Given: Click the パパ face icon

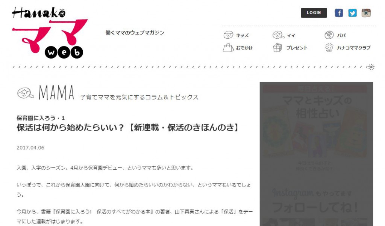Looking at the screenshot, I should click(329, 35).
